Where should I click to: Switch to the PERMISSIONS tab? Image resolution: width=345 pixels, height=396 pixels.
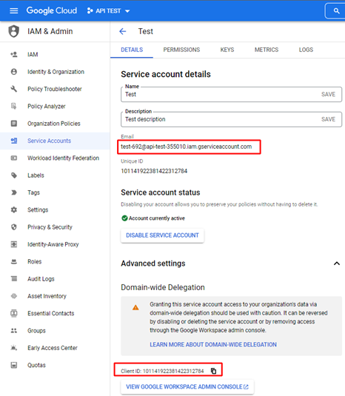click(x=181, y=50)
